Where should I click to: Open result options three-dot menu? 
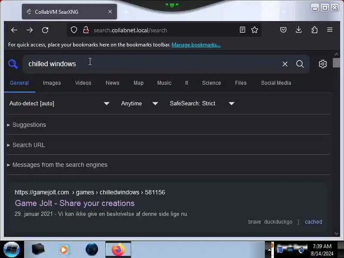298,222
